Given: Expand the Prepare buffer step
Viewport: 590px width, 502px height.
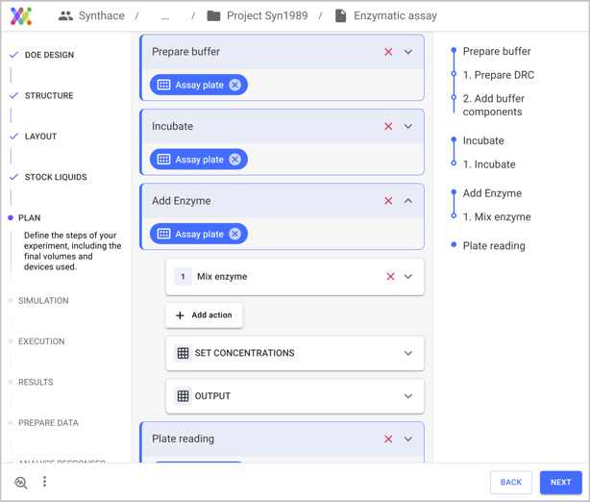Looking at the screenshot, I should click(x=408, y=52).
